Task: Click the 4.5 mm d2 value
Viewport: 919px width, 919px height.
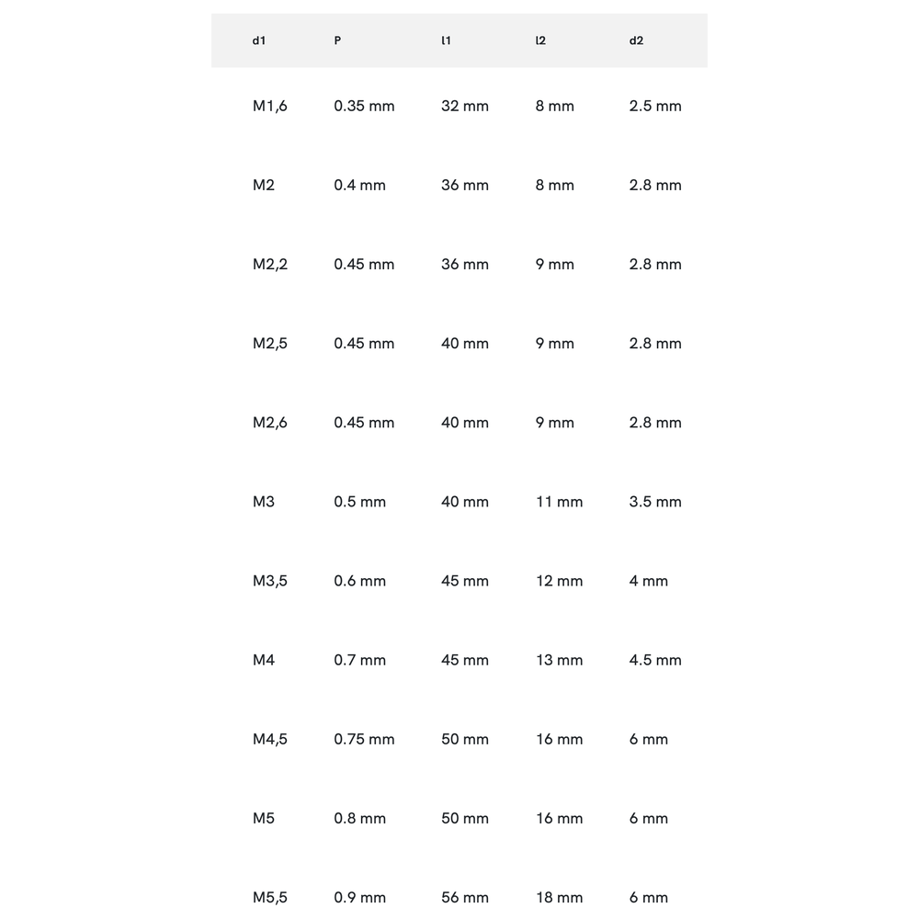Action: pyautogui.click(x=655, y=659)
